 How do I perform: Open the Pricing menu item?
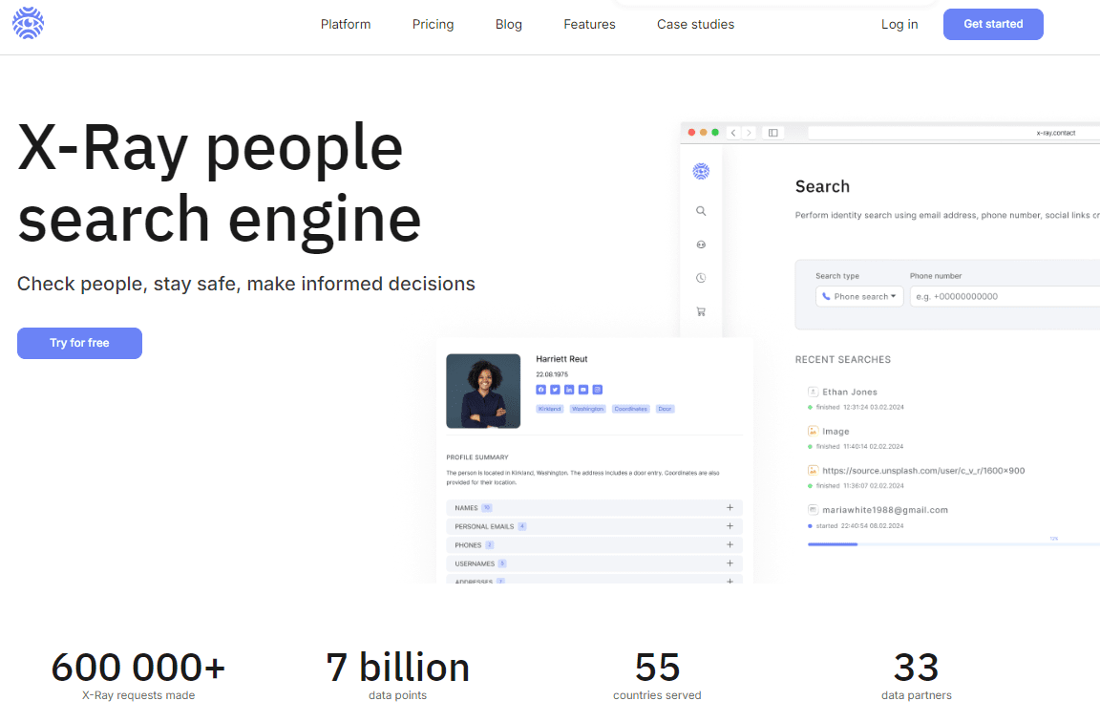[x=433, y=25]
